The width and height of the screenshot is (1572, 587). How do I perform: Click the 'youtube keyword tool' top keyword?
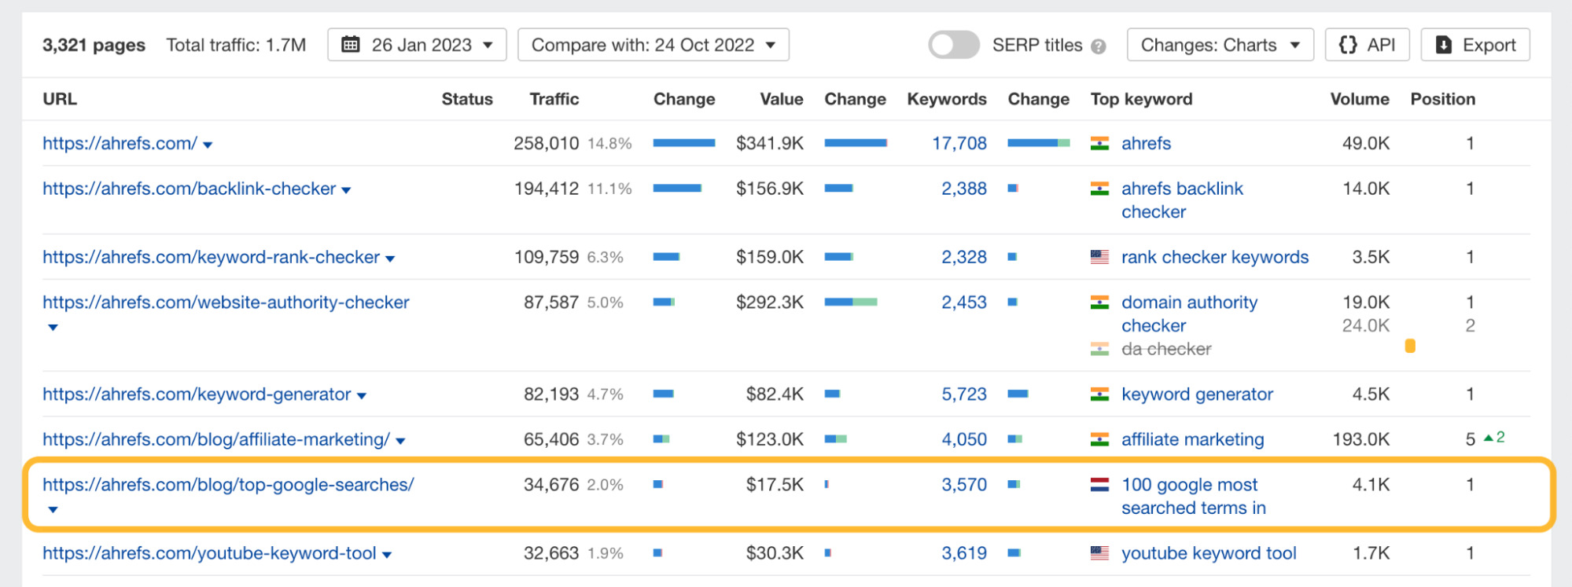(x=1209, y=553)
